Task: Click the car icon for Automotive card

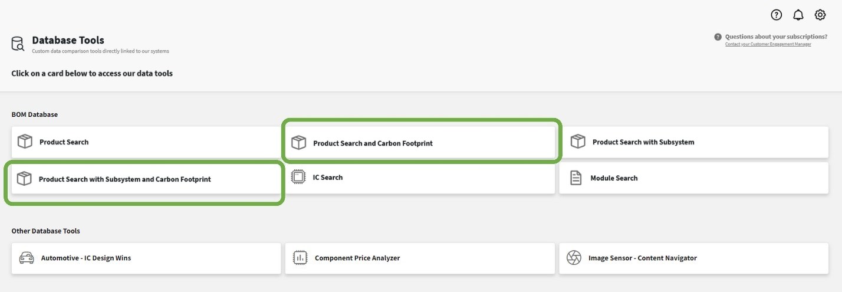Action: point(27,258)
